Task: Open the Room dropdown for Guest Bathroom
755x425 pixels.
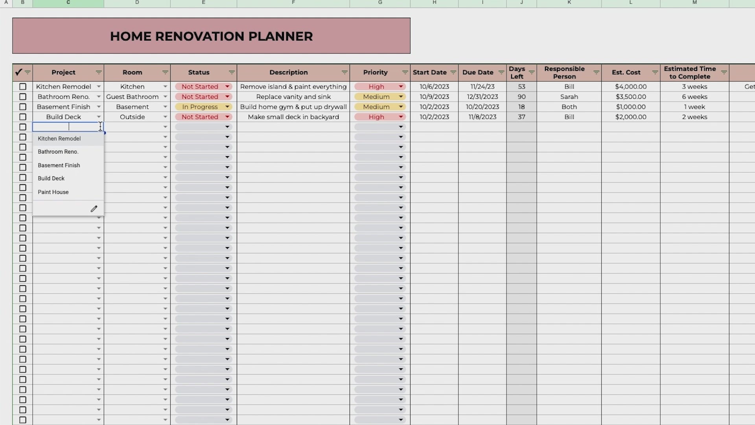Action: (x=165, y=97)
